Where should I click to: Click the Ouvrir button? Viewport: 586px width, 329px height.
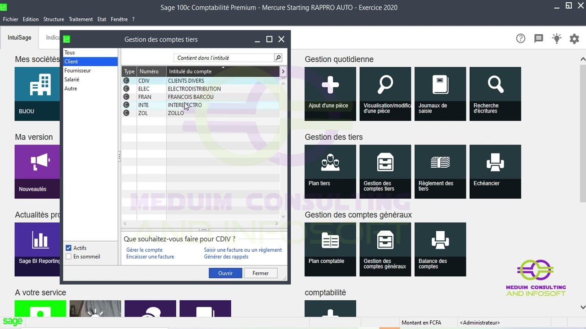225,273
